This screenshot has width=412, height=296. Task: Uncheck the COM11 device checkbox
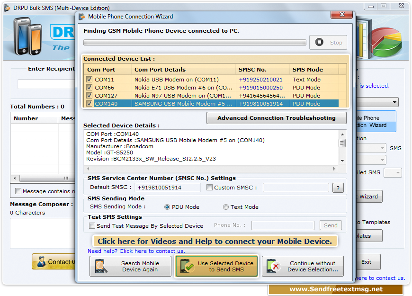click(90, 80)
